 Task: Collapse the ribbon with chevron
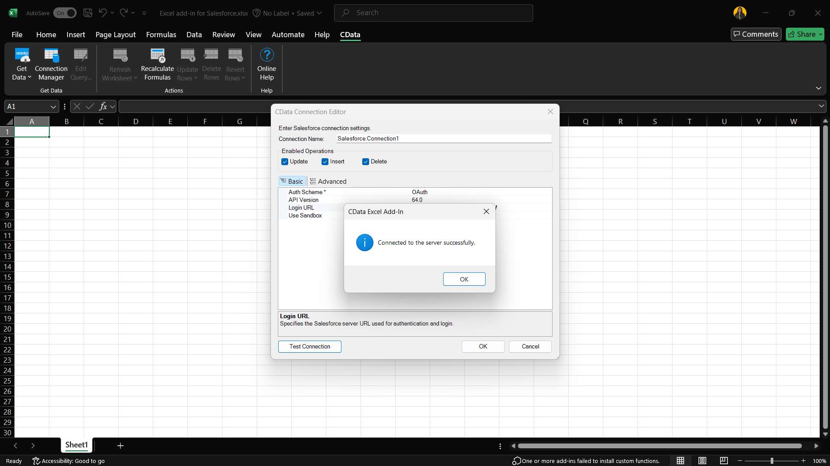[x=818, y=88]
